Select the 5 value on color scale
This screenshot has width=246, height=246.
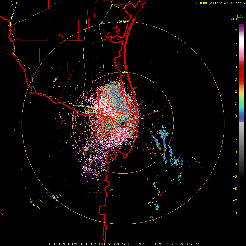point(236,55)
